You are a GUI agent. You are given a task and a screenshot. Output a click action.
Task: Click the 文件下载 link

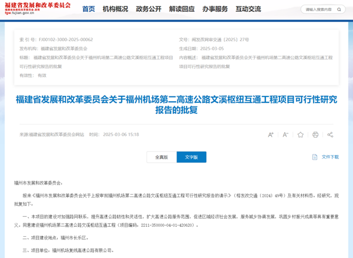(330, 157)
